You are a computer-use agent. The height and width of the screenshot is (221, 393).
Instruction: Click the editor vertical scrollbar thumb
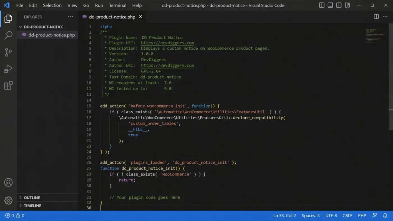tap(391, 77)
